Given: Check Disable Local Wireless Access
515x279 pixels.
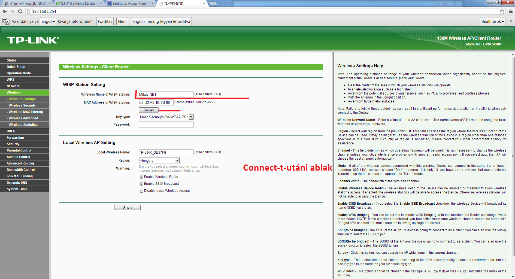Looking at the screenshot, I should (141, 191).
